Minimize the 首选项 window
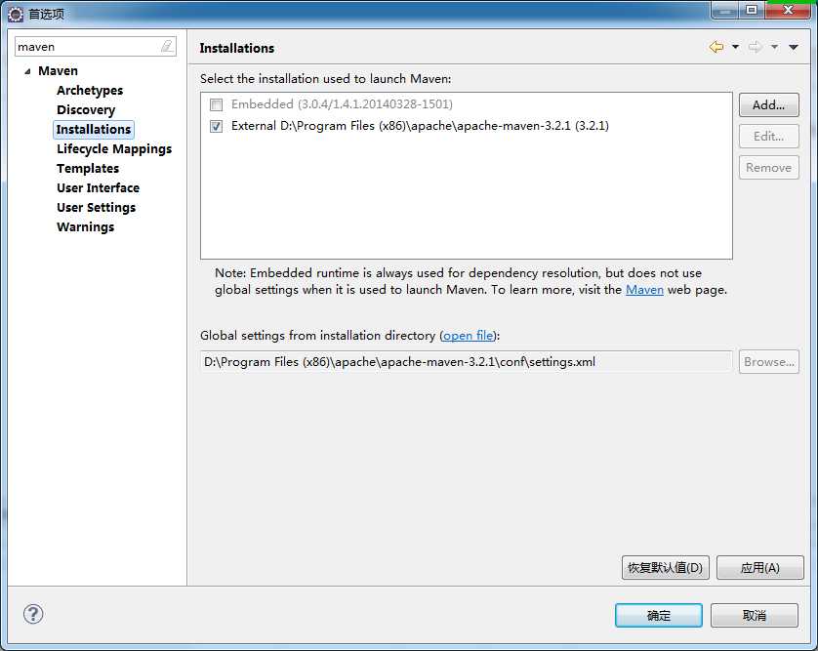This screenshot has width=818, height=651. pos(724,10)
